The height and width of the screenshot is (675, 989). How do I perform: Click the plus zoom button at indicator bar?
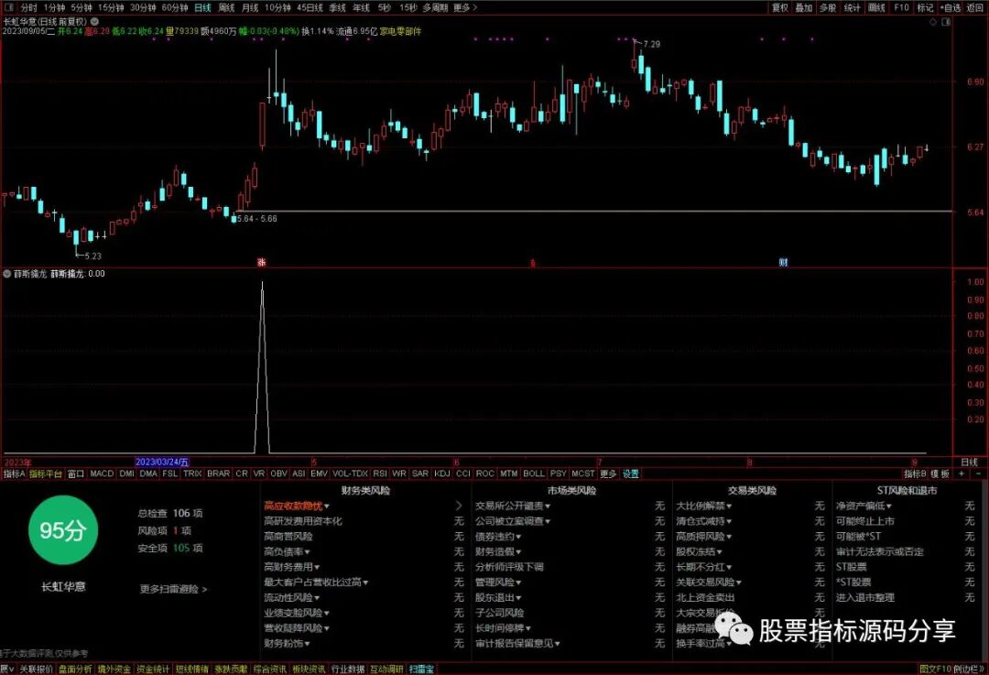click(x=962, y=474)
